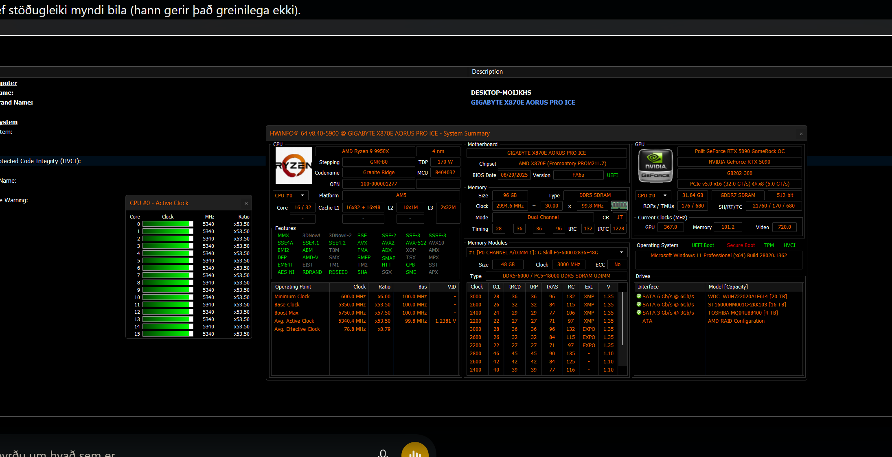
Task: Click the Operating Point column header
Action: [293, 287]
